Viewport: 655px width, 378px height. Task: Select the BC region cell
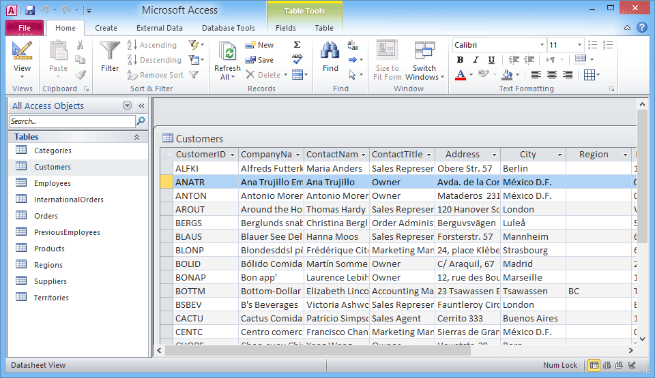(x=598, y=292)
